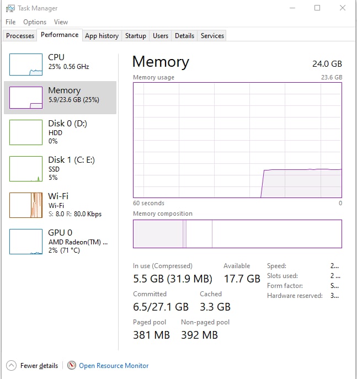Click the Memory composition bar

click(x=237, y=234)
